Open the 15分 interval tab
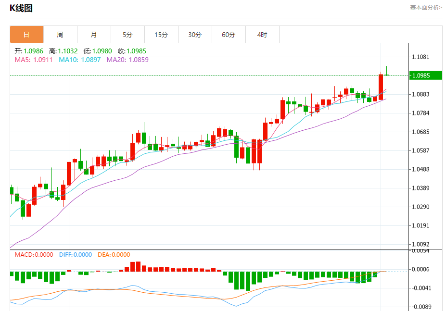Screen dimensions: 446x311 pos(161,35)
